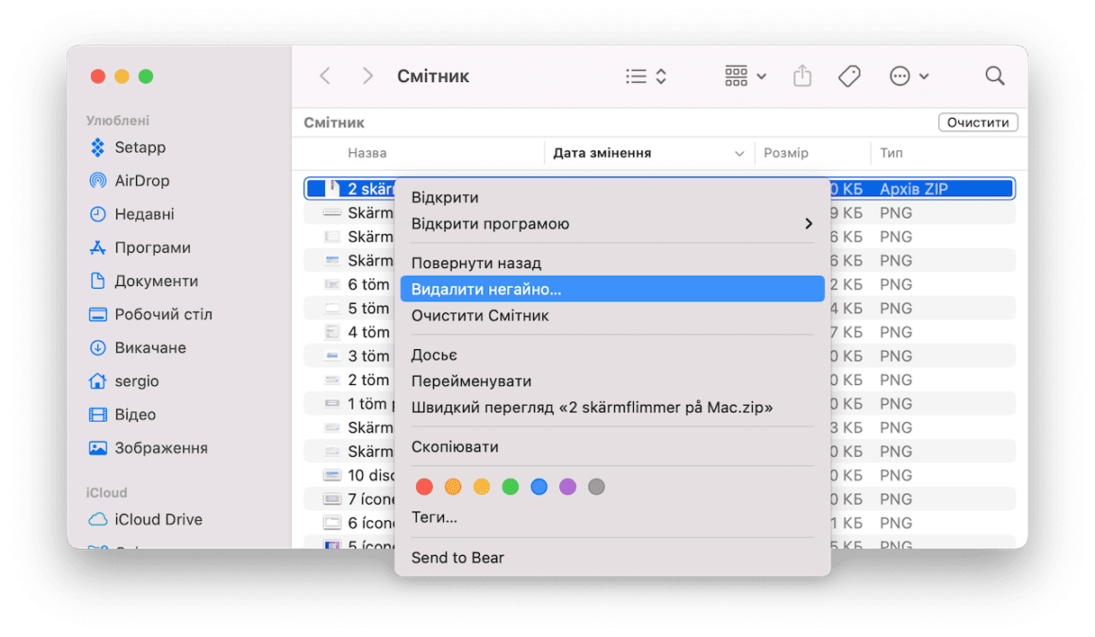Open iCloud Drive in the sidebar

158,520
